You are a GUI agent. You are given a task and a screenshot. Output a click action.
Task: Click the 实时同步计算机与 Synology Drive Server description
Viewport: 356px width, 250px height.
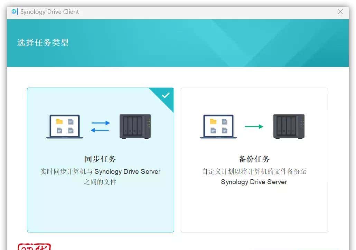(100, 177)
